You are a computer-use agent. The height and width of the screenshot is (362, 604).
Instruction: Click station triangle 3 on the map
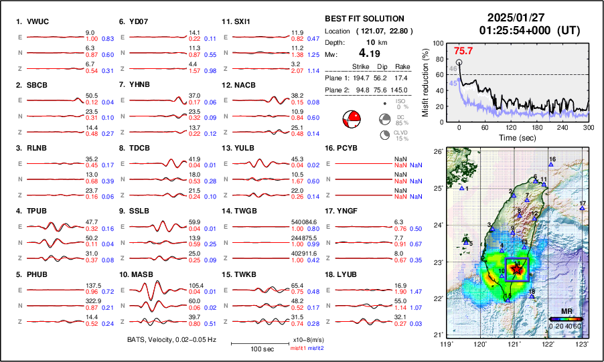click(492, 230)
